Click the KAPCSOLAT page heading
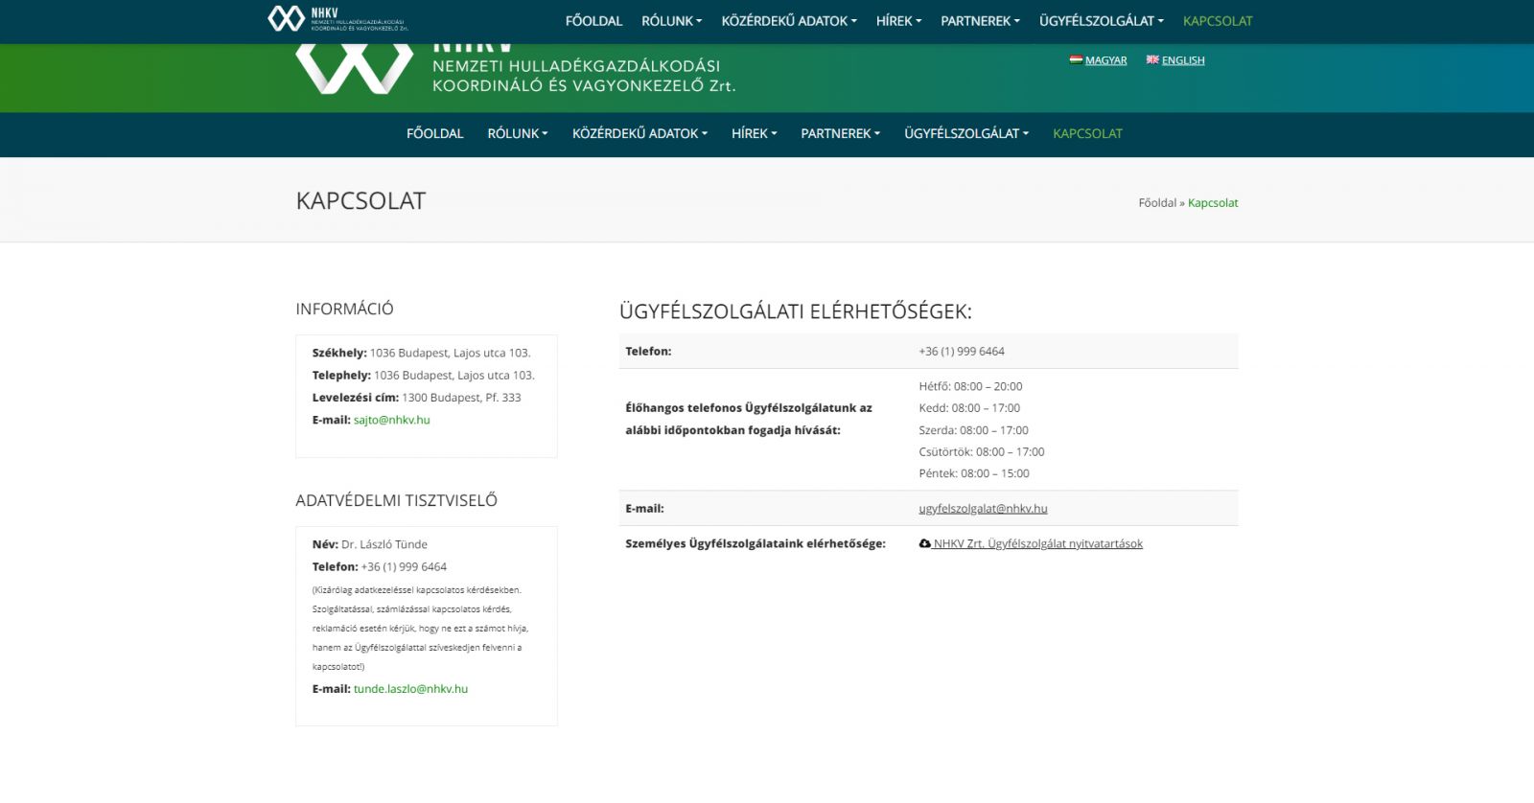Viewport: 1534px width, 803px height. pyautogui.click(x=360, y=201)
